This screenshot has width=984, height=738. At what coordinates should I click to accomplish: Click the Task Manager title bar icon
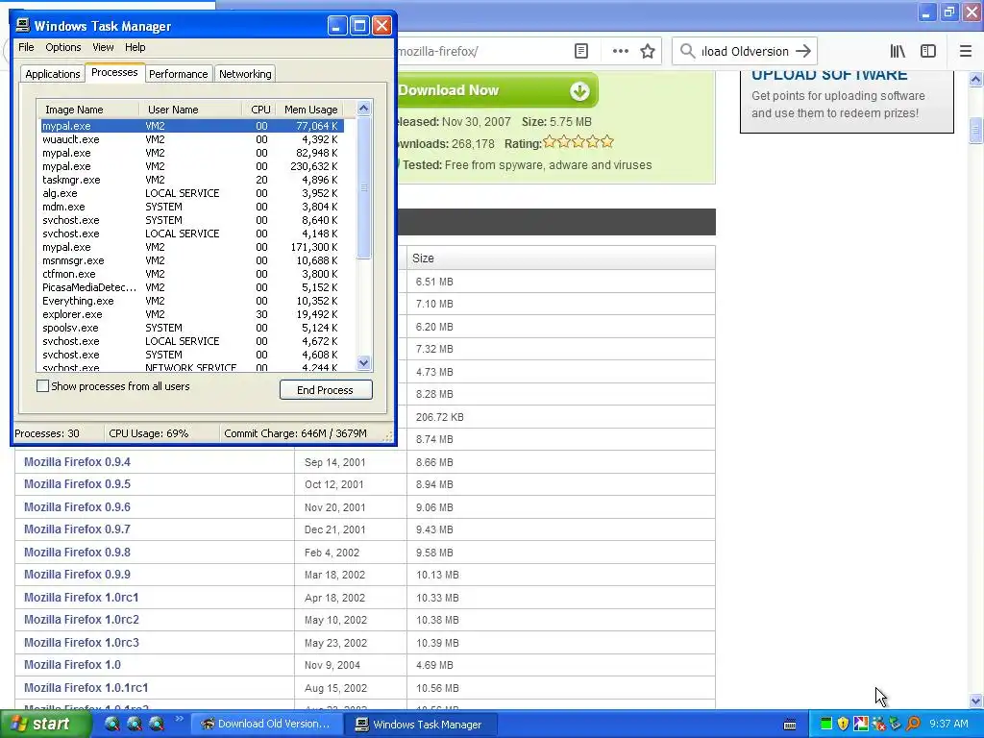[x=23, y=25]
